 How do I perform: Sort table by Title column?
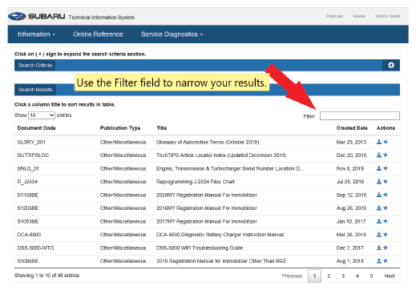(x=162, y=128)
